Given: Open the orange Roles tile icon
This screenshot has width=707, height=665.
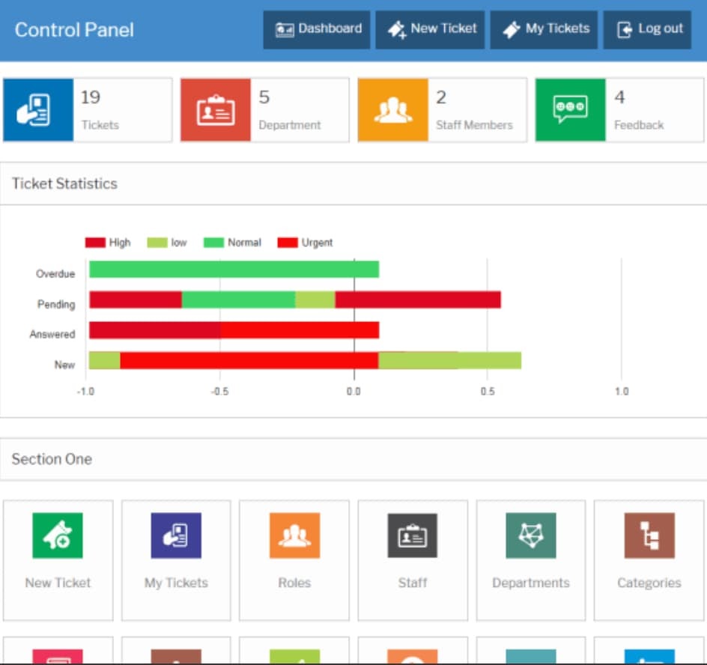Looking at the screenshot, I should point(294,535).
